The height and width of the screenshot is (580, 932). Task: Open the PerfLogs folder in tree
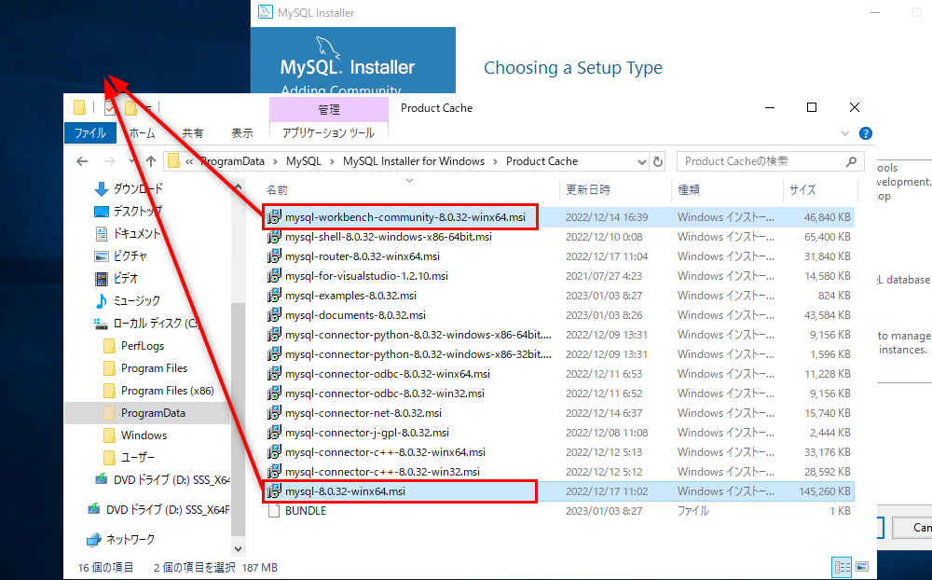pos(142,346)
